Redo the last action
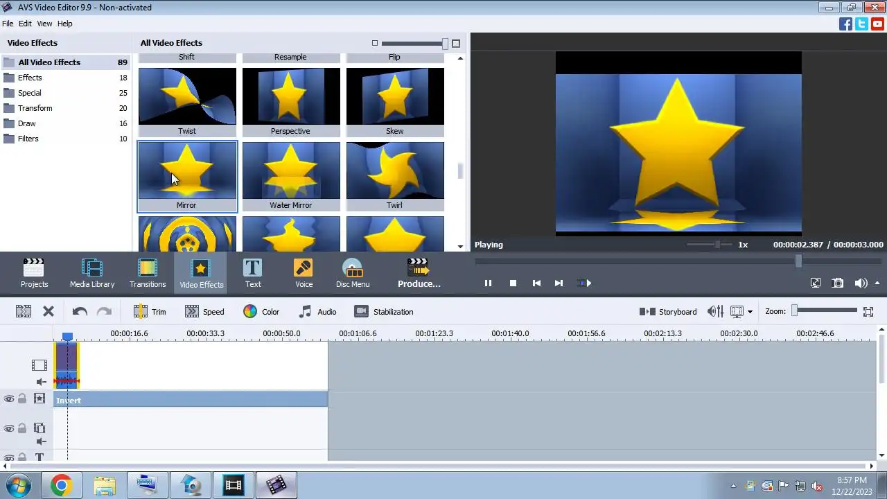887x499 pixels. [104, 312]
